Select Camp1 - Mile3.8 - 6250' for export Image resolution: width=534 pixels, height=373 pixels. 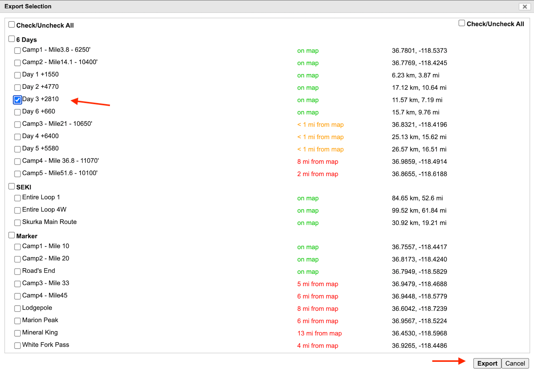click(x=17, y=50)
